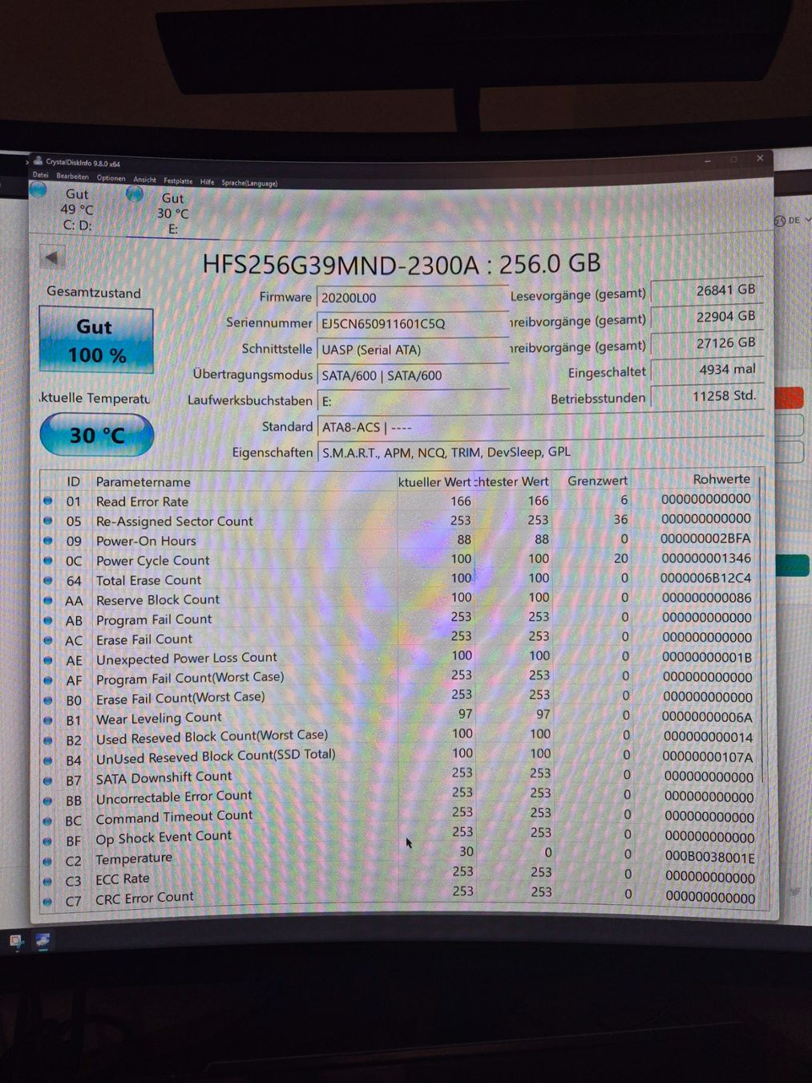
Task: Click status dot of Total Erase Count
Action: 47,581
